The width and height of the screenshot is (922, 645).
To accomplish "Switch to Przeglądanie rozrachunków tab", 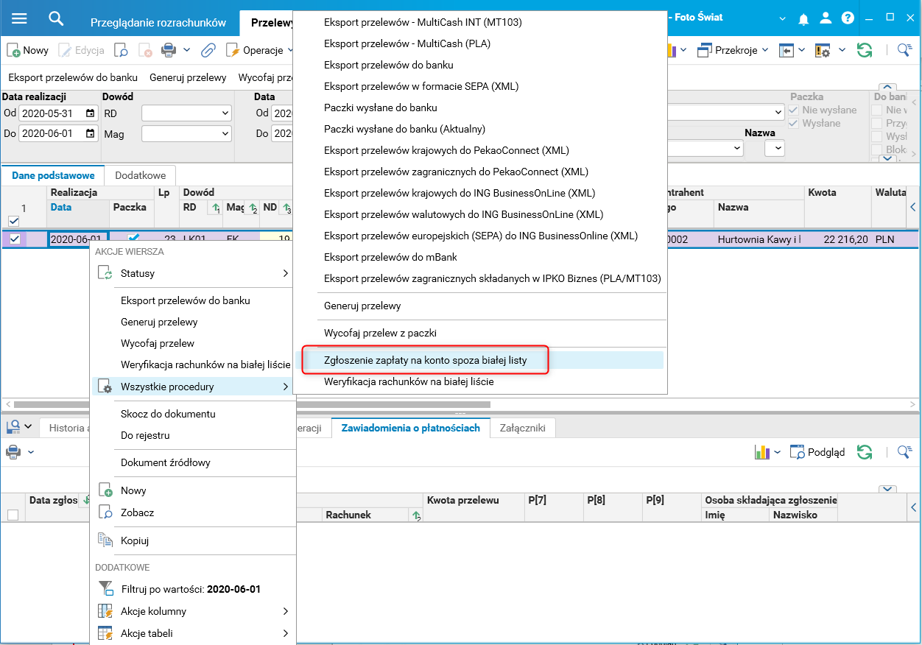I will tap(158, 22).
